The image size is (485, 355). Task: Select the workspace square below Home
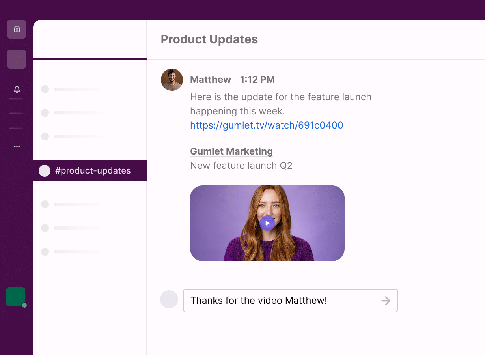[17, 59]
